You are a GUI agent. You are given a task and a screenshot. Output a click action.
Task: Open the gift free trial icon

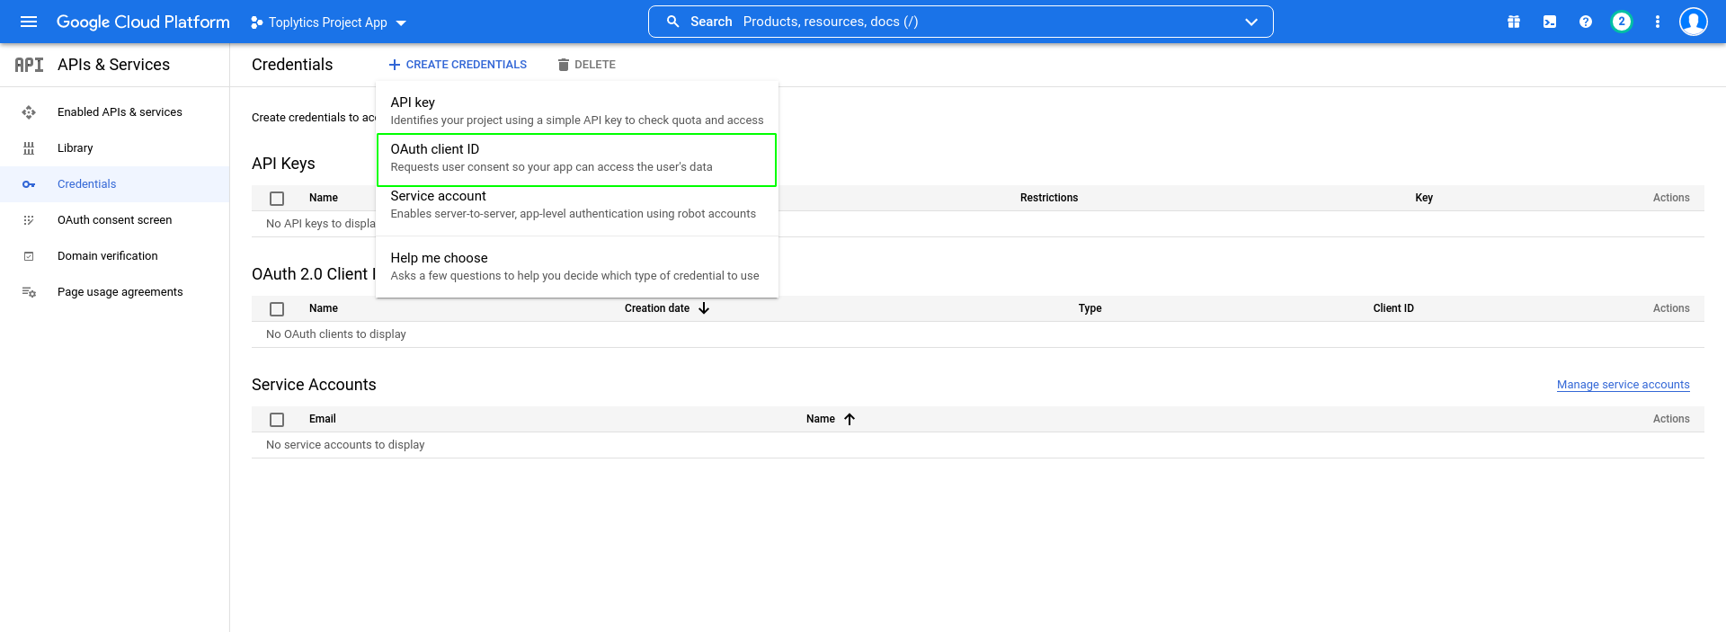coord(1514,22)
